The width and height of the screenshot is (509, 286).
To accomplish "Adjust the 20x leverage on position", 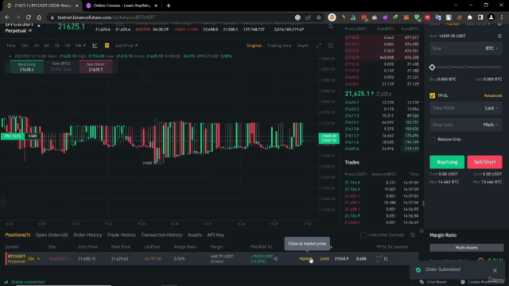I will click(x=31, y=259).
